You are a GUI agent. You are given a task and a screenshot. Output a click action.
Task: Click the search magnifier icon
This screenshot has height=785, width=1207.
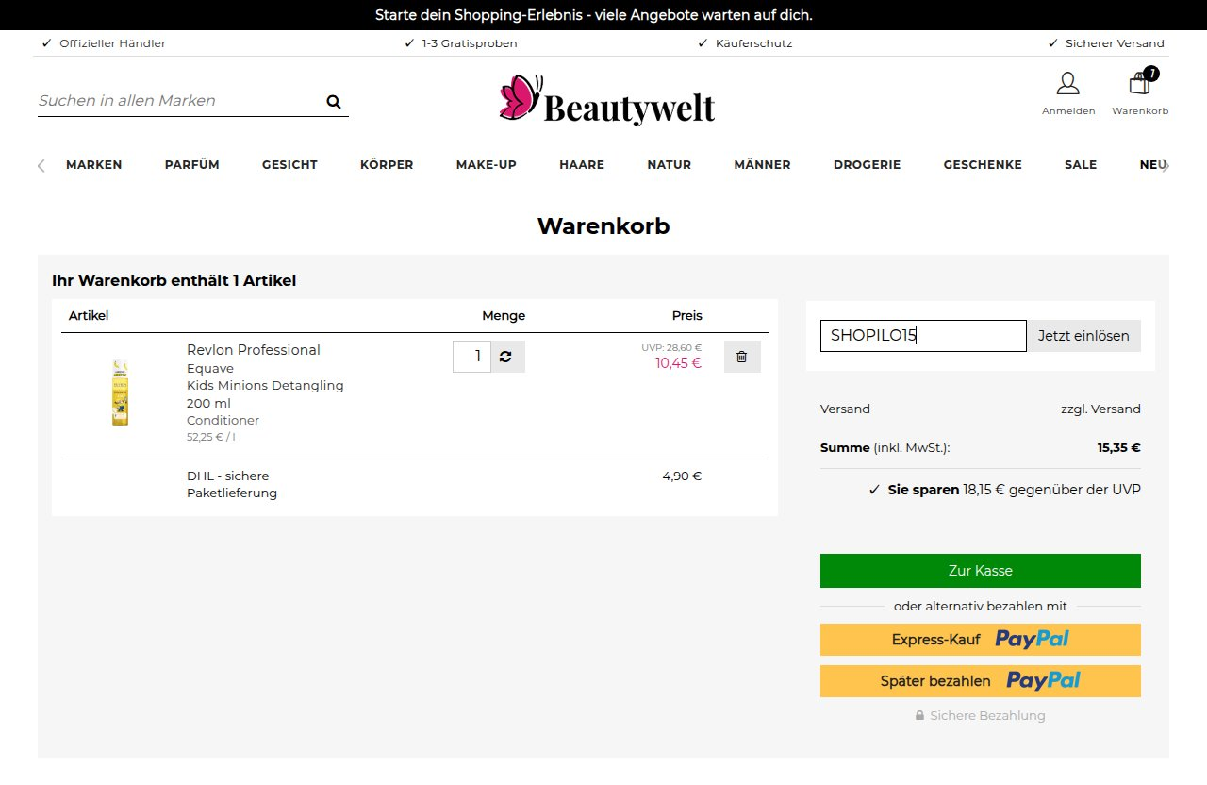[x=334, y=102]
